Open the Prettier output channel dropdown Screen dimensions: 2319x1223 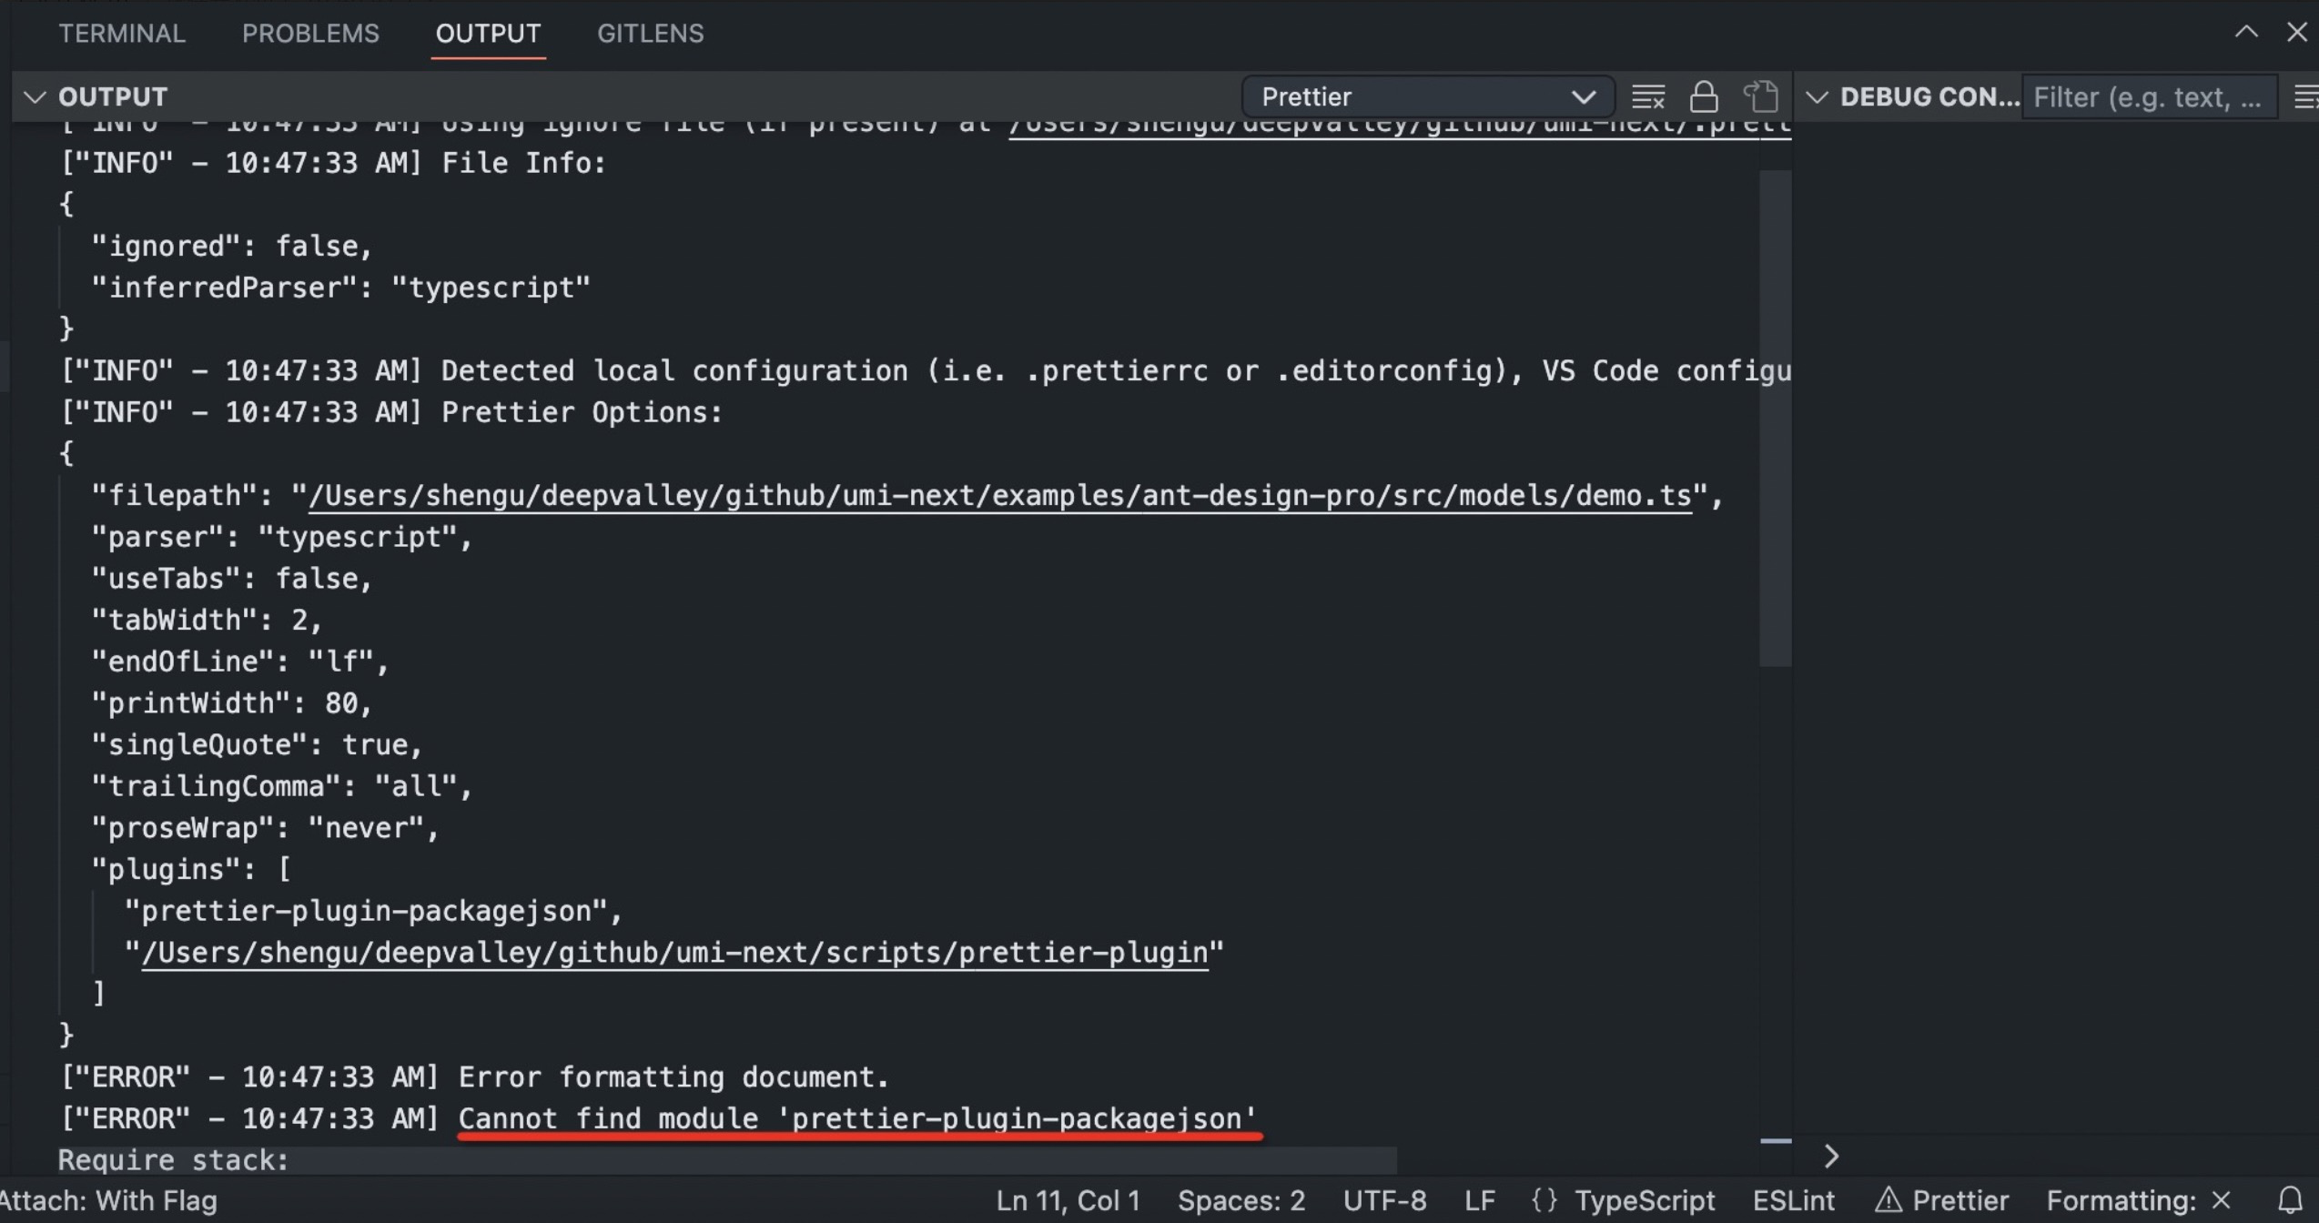click(x=1427, y=96)
